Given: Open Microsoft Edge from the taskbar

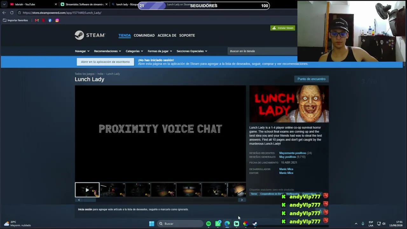Looking at the screenshot, I should 227,224.
